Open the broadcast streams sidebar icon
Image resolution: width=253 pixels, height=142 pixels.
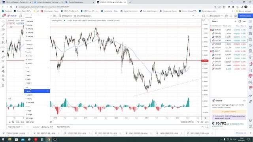250,82
